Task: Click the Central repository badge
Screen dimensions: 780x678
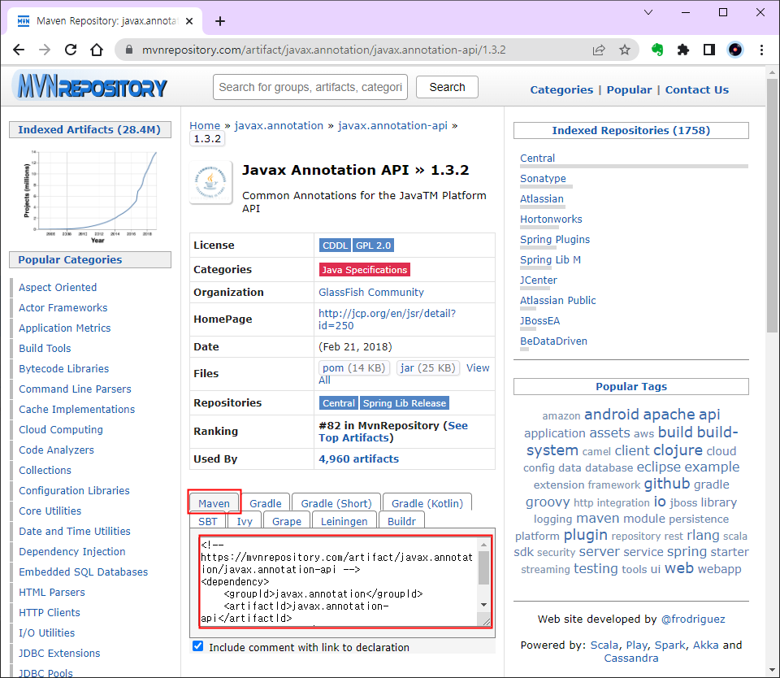Action: click(338, 403)
